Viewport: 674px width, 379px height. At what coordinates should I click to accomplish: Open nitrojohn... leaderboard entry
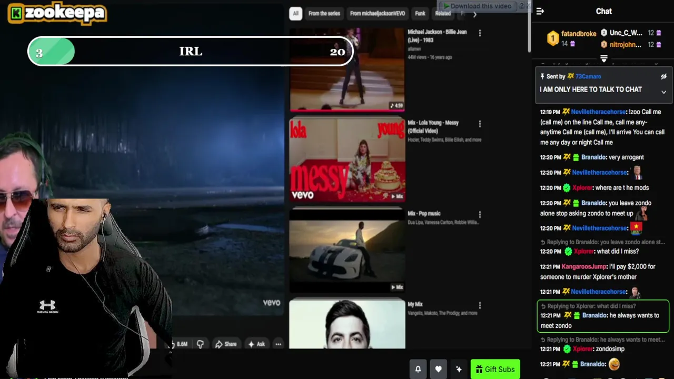pos(625,45)
